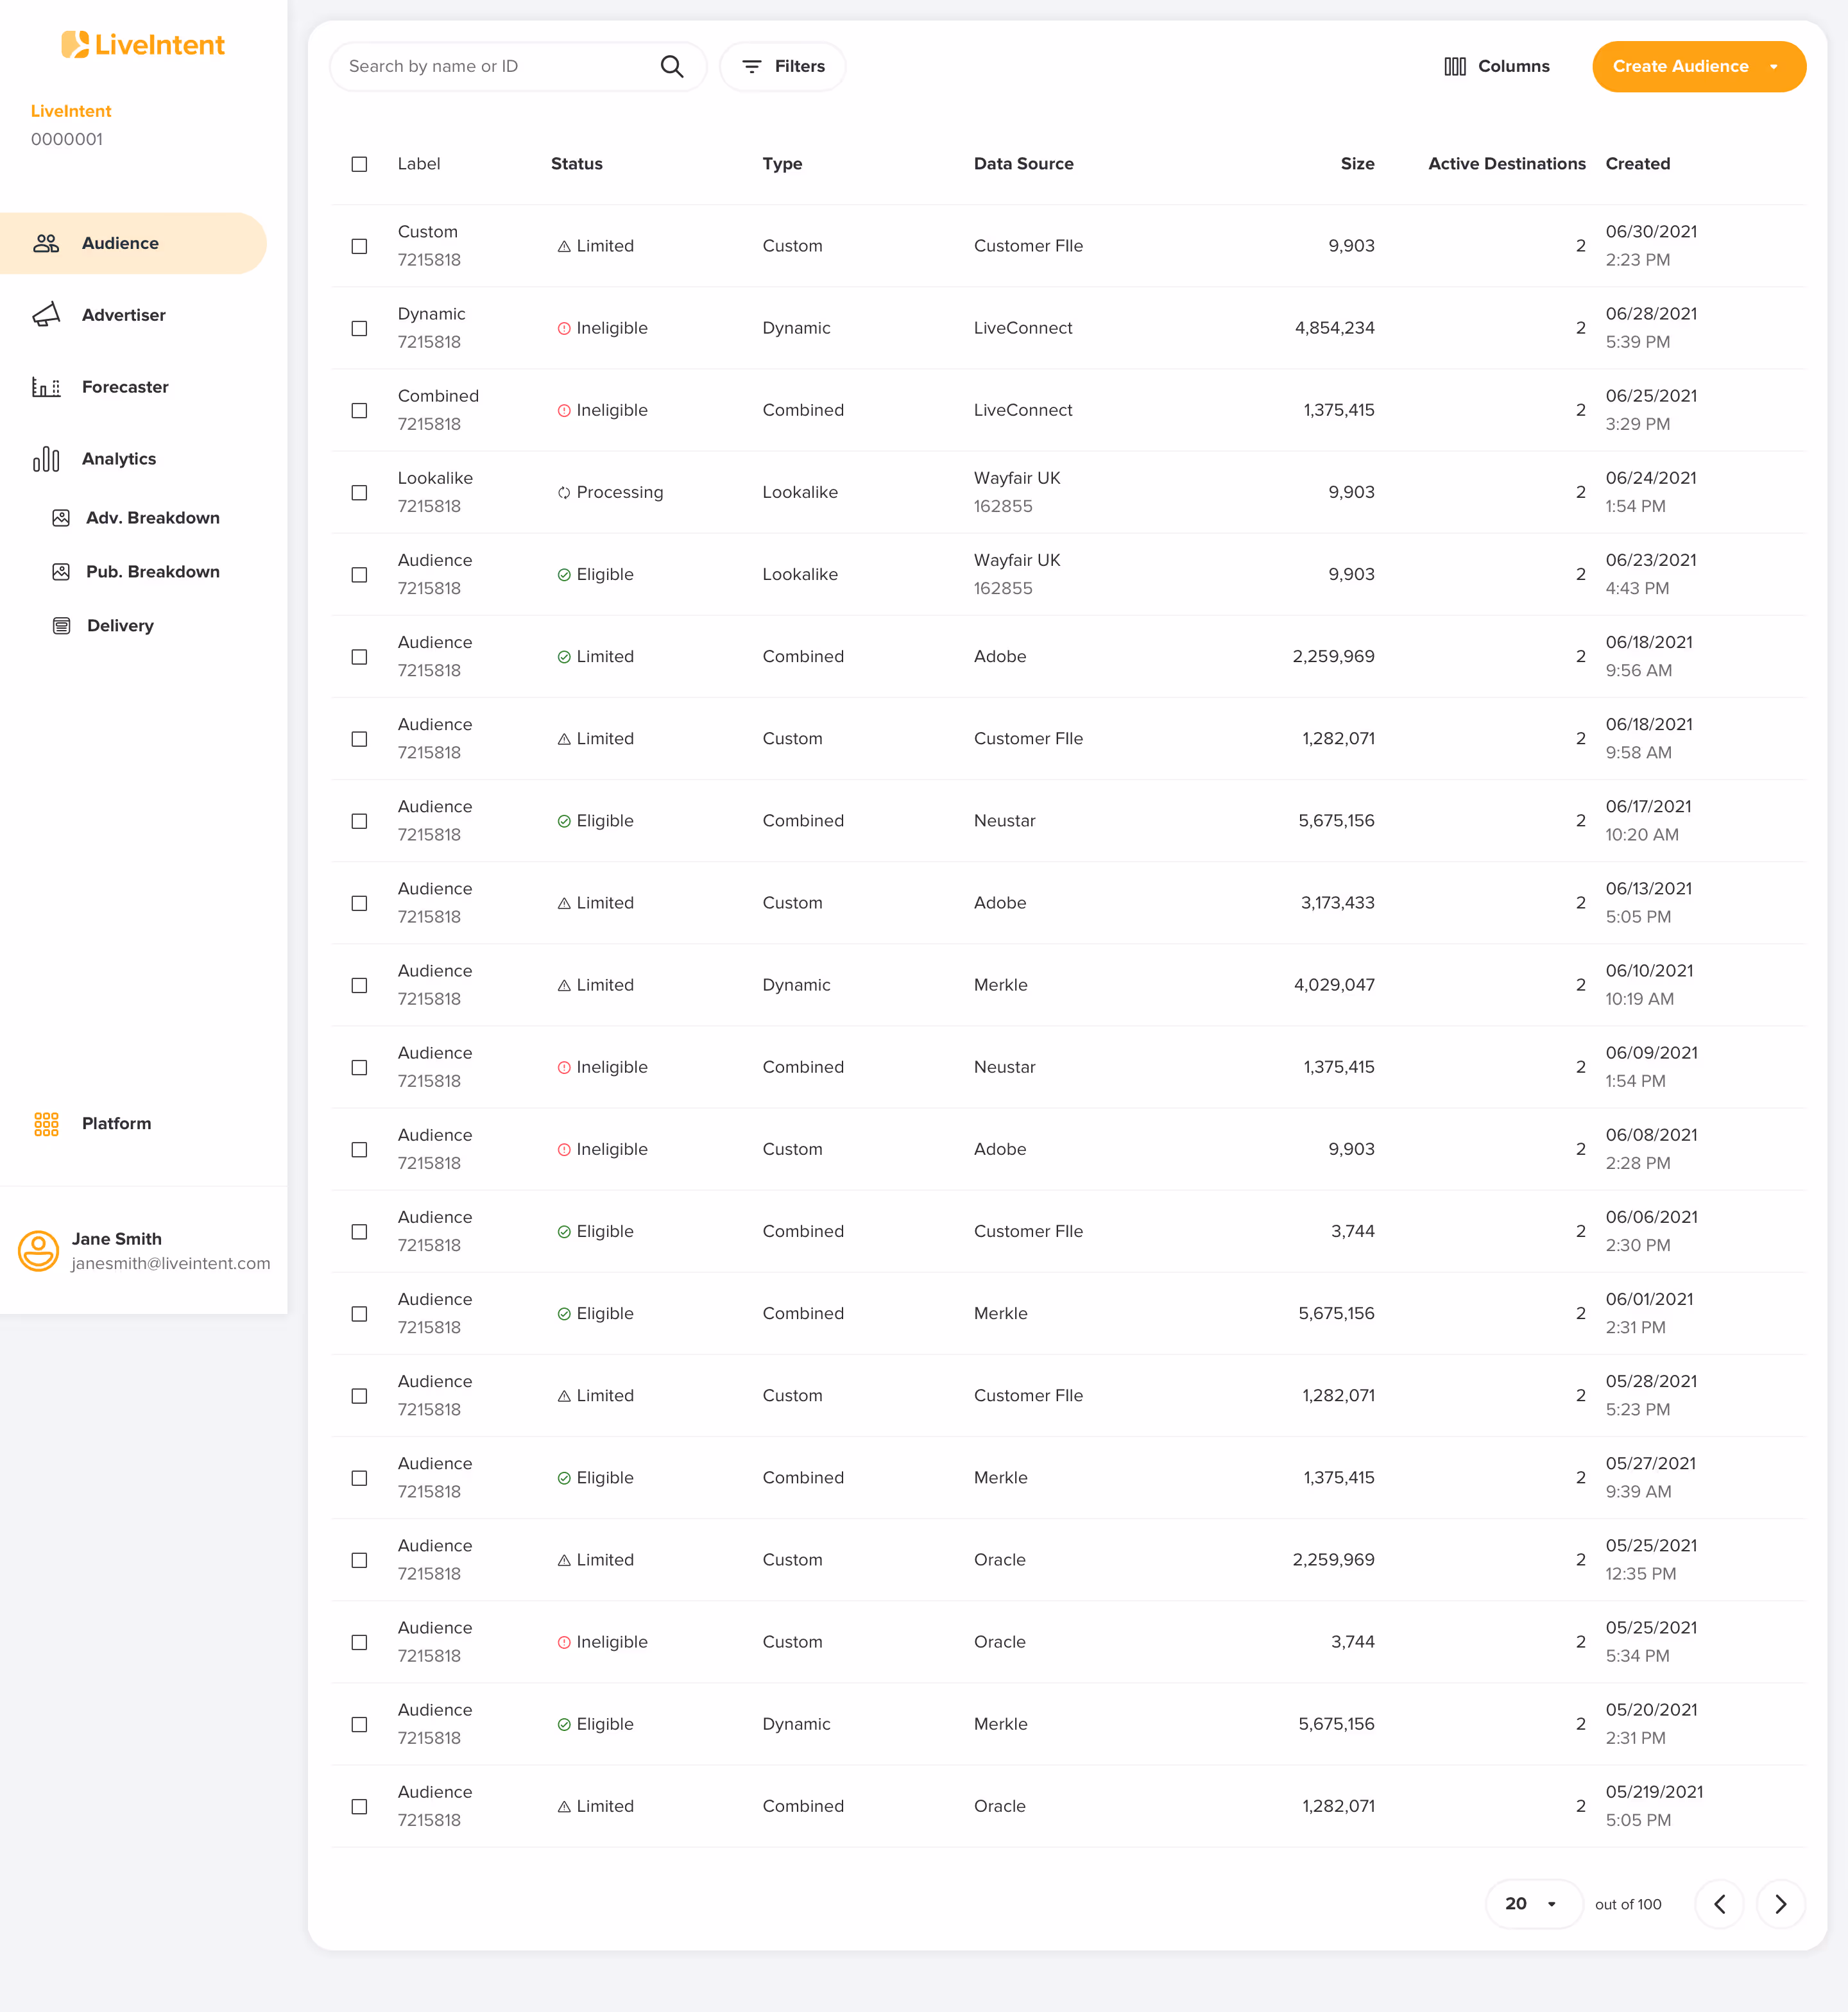1848x2012 pixels.
Task: Click the search magnifier icon
Action: tap(672, 66)
